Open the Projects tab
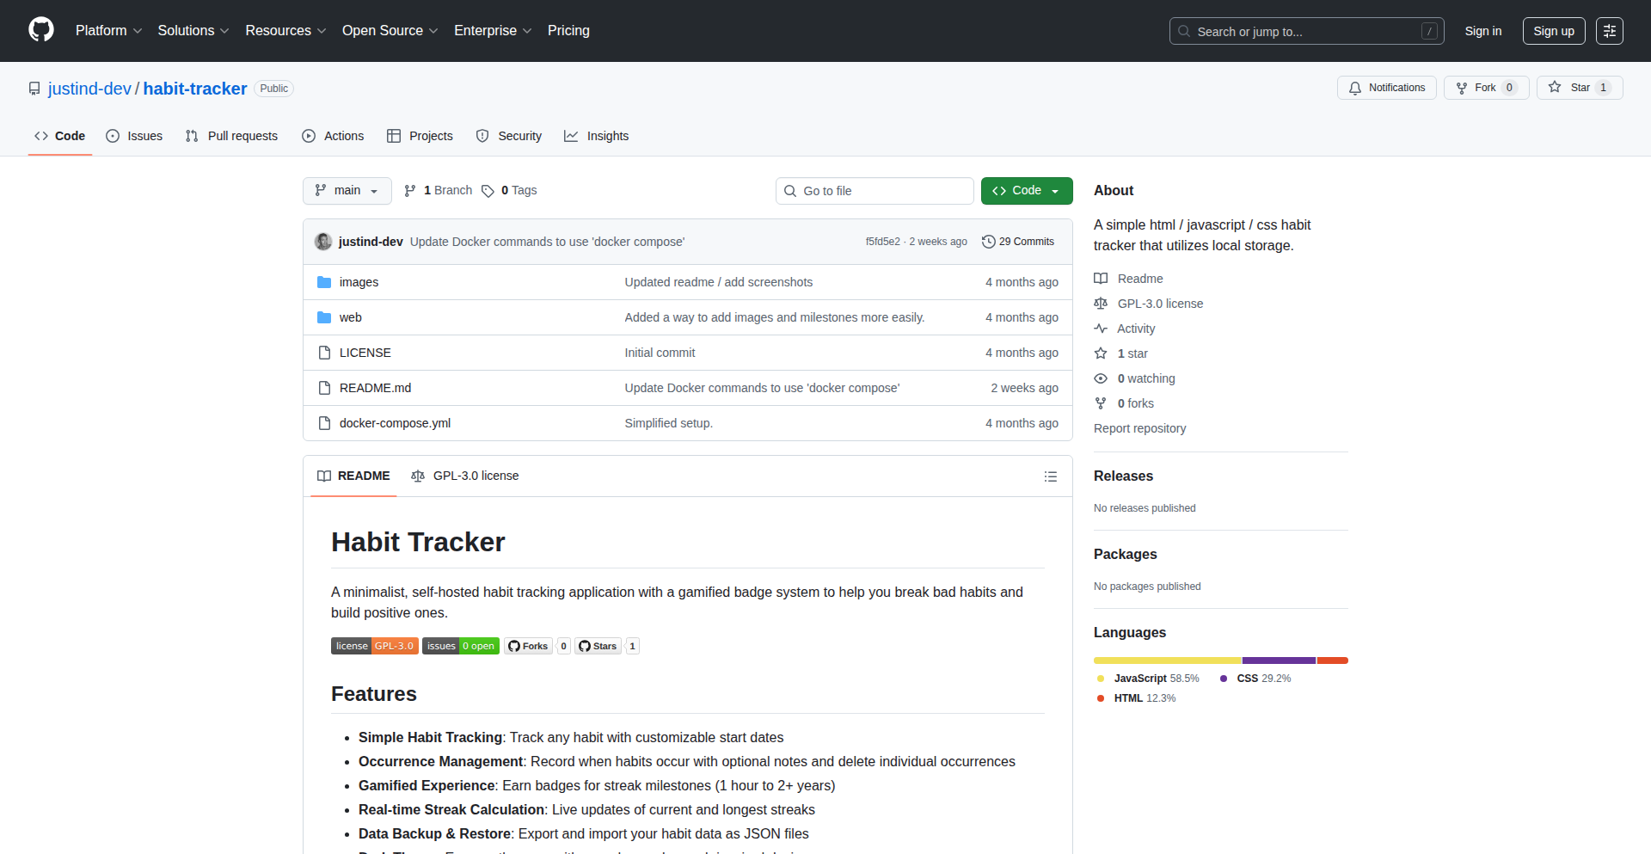The width and height of the screenshot is (1651, 854). [420, 136]
